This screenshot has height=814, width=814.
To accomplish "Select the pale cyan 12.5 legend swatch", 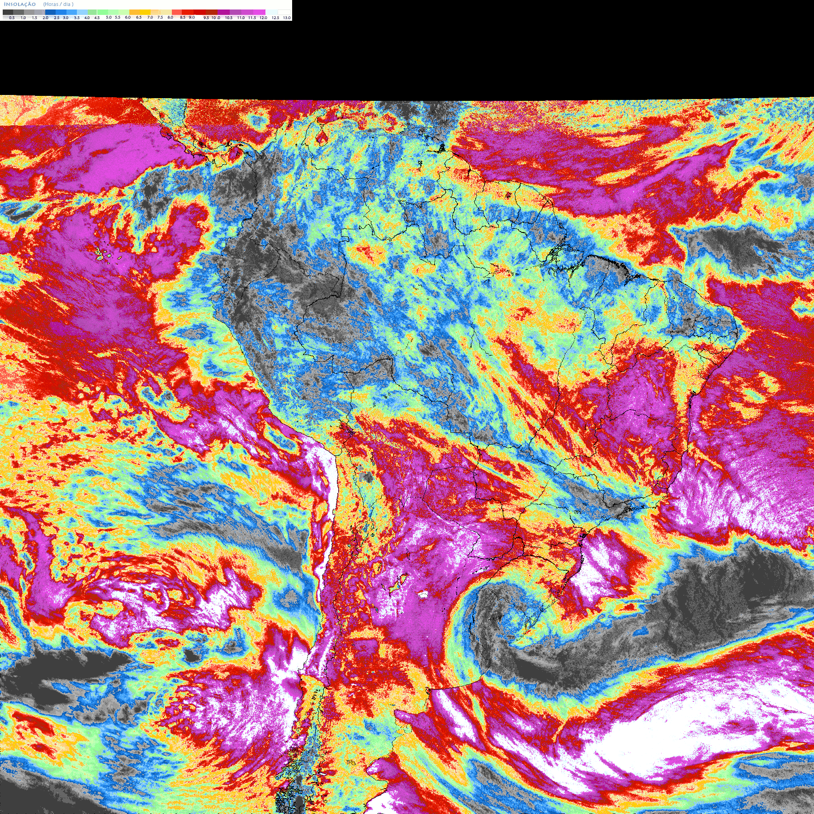I will click(x=271, y=12).
